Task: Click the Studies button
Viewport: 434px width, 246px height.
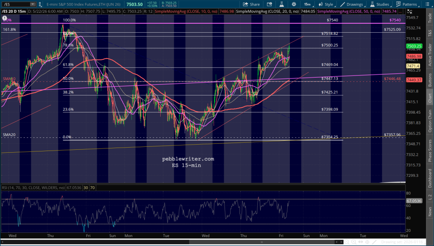Action: pyautogui.click(x=380, y=4)
